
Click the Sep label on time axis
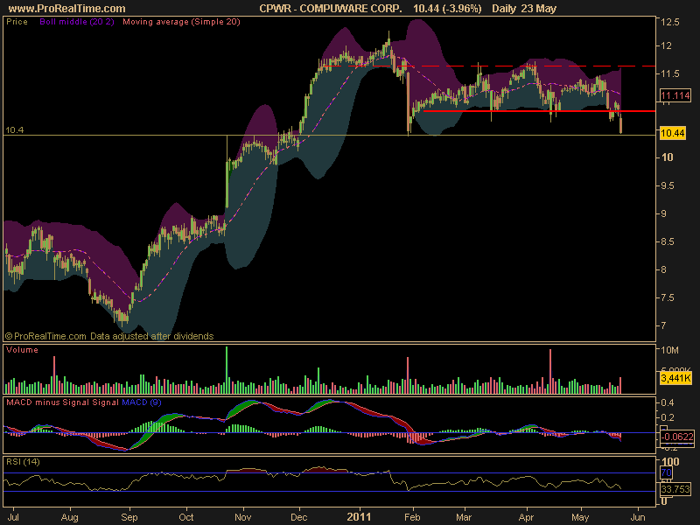point(129,517)
